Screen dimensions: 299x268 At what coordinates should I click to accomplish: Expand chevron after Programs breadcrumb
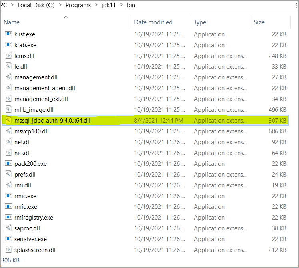96,5
